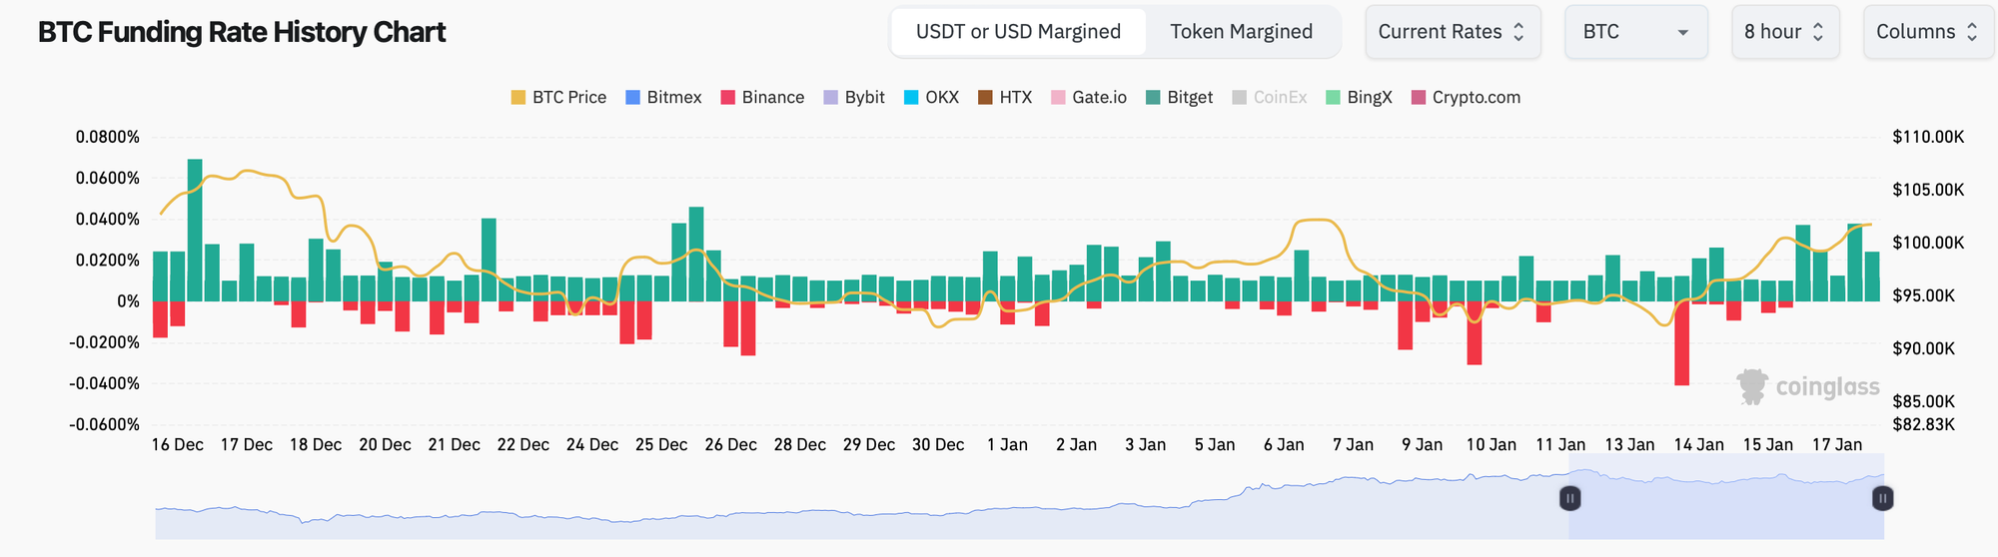
Task: Click the 8 hour up-down chevron
Action: 1817,32
